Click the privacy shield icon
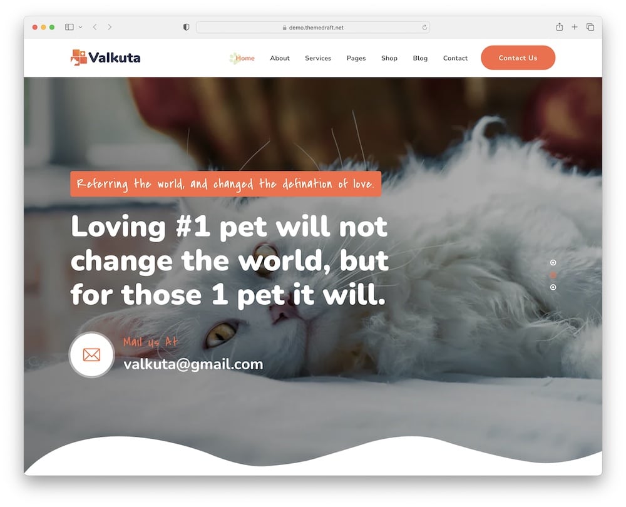Image resolution: width=626 pixels, height=507 pixels. pos(186,27)
